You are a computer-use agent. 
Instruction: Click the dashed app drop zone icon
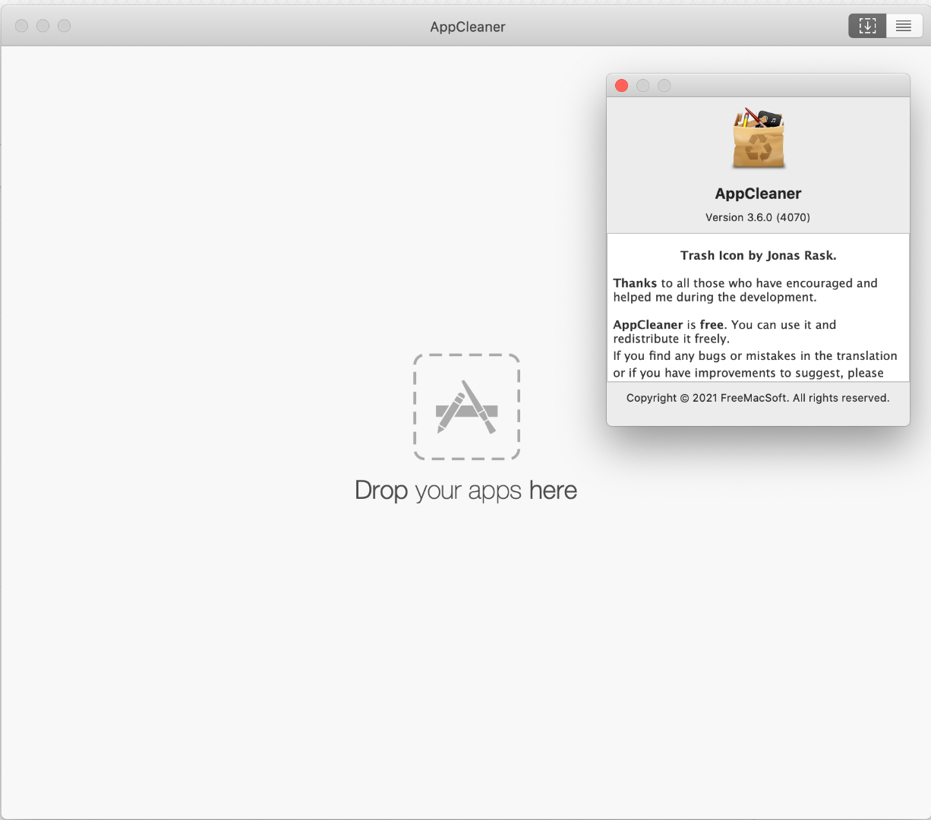[x=466, y=407]
